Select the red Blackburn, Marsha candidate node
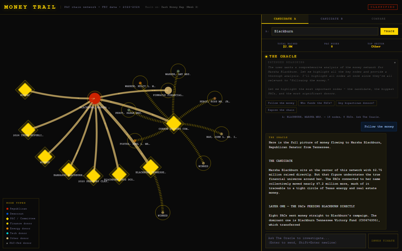The image size is (402, 251). click(95, 98)
